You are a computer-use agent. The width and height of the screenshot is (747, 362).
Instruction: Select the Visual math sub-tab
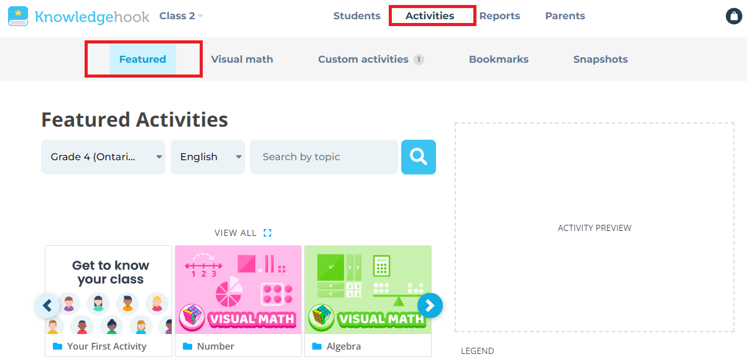click(242, 60)
